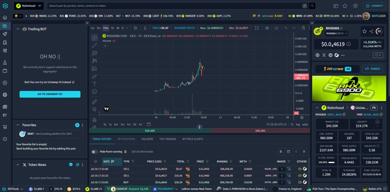Select the TRADE HISTORY tab
This screenshot has width=390, height=192.
(102, 139)
